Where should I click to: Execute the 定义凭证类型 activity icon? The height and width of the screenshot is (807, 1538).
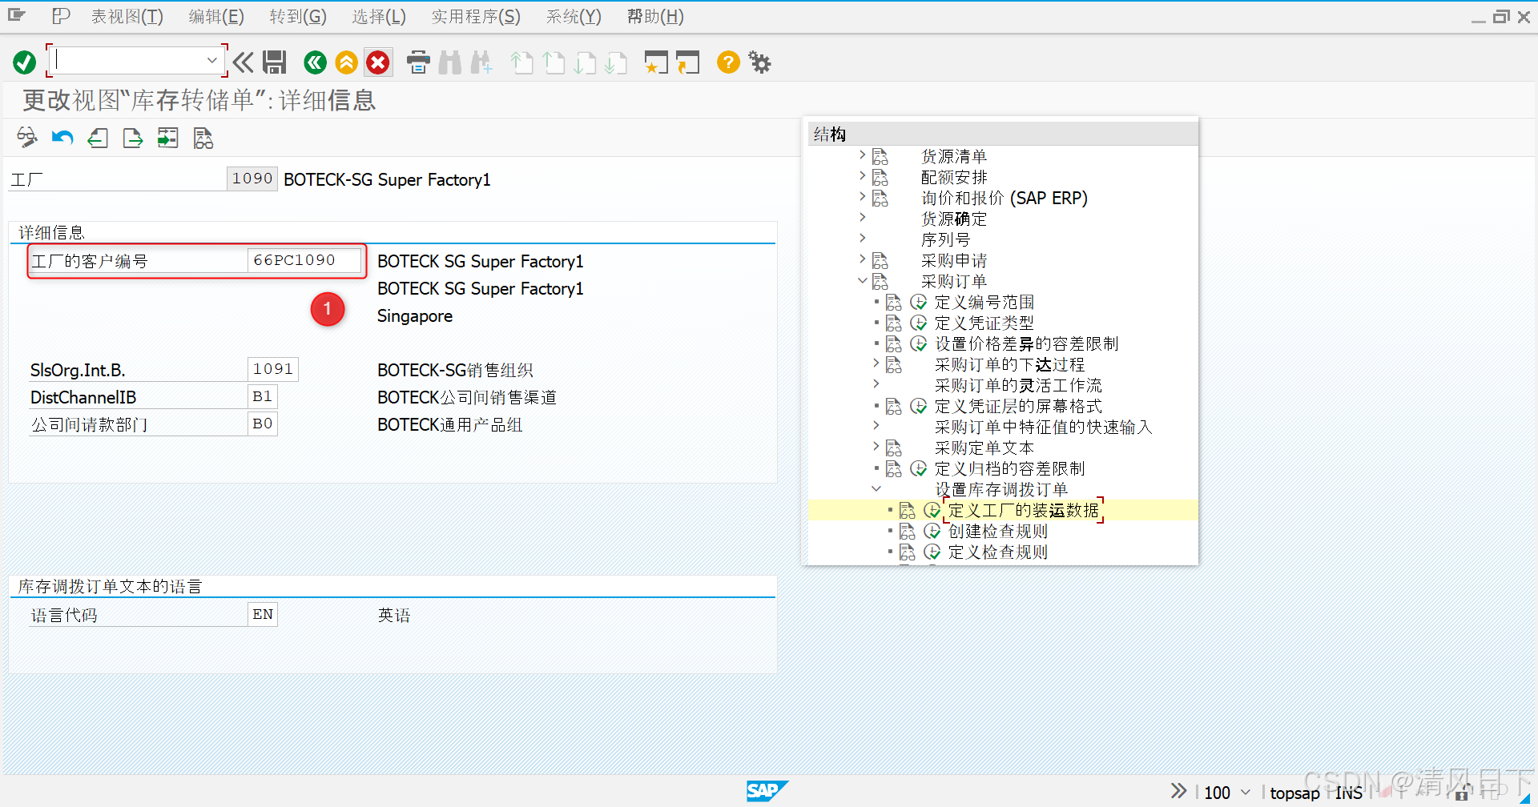[x=919, y=323]
